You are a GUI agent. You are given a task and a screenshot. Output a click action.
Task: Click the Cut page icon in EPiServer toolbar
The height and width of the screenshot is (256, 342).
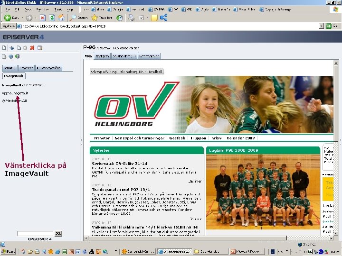[x=12, y=48]
